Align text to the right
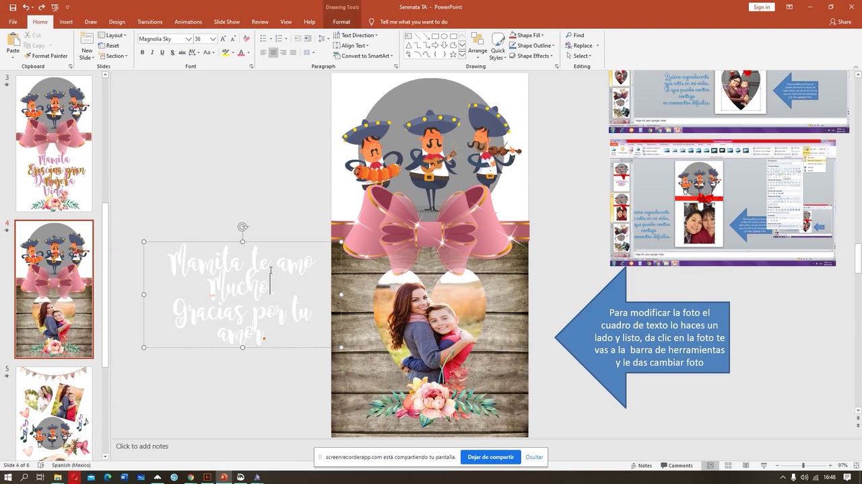 pyautogui.click(x=283, y=52)
